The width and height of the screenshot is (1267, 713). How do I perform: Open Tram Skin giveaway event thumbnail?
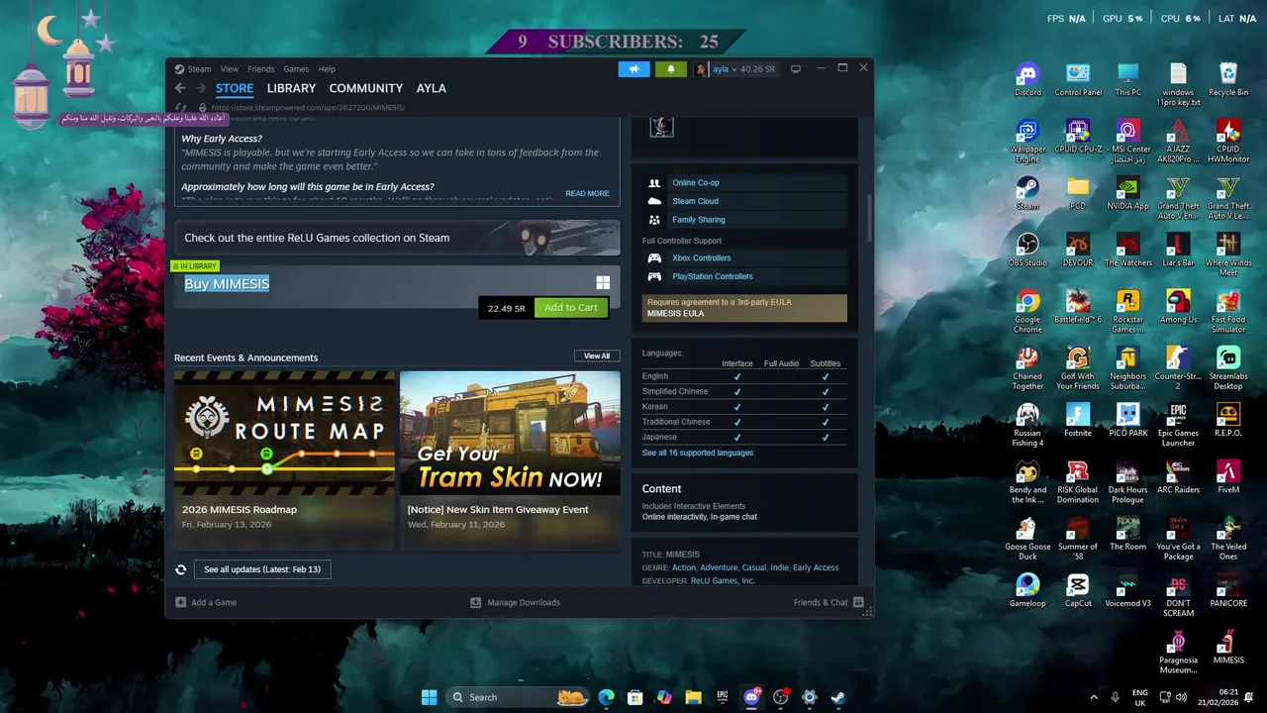510,433
